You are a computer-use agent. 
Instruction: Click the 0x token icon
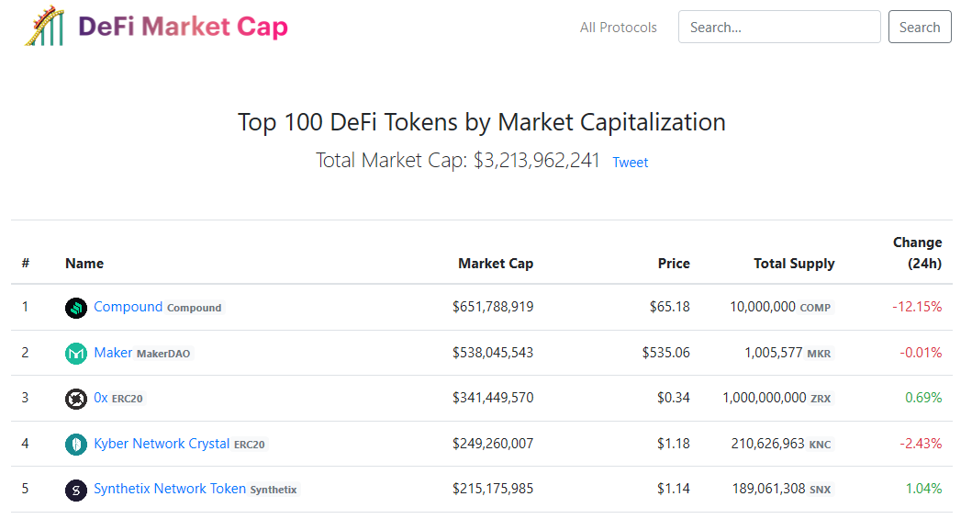[x=76, y=399]
